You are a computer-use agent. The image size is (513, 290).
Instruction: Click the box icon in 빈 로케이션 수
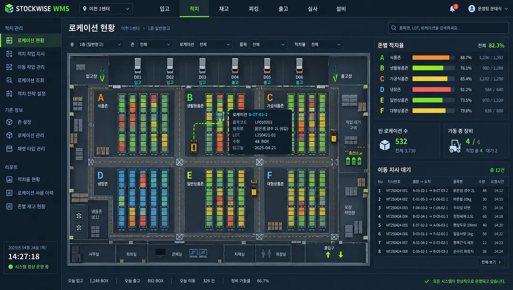point(385,145)
